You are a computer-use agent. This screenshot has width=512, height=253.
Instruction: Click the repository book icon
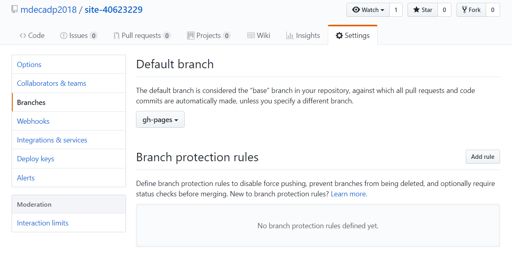14,10
